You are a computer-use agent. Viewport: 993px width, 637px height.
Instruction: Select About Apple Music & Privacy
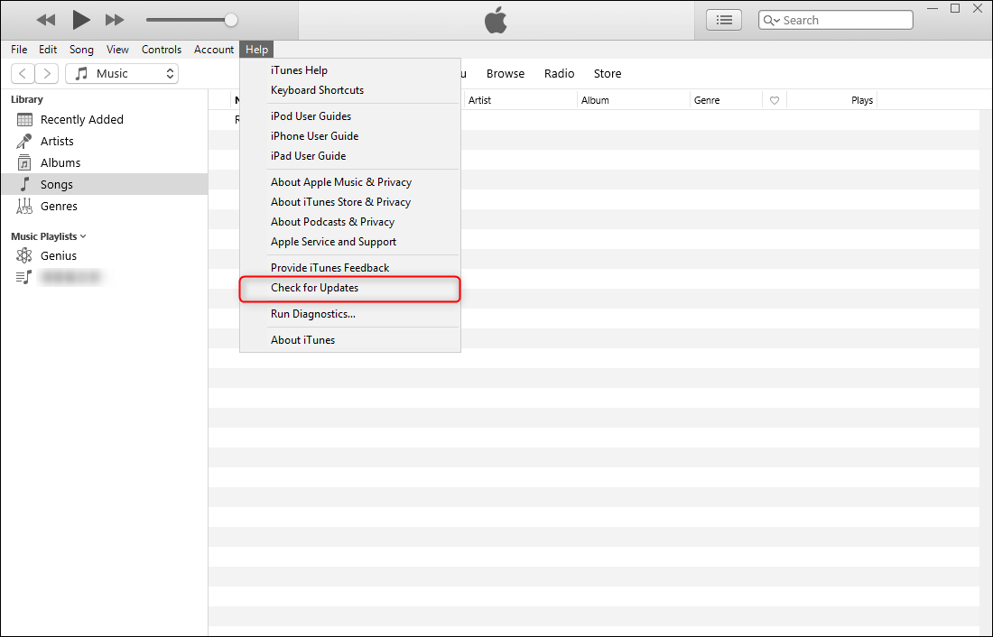(349, 181)
